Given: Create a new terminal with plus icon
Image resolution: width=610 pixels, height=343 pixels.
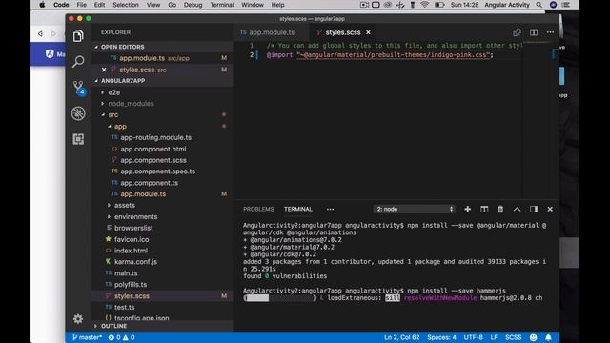Looking at the screenshot, I should pos(468,210).
